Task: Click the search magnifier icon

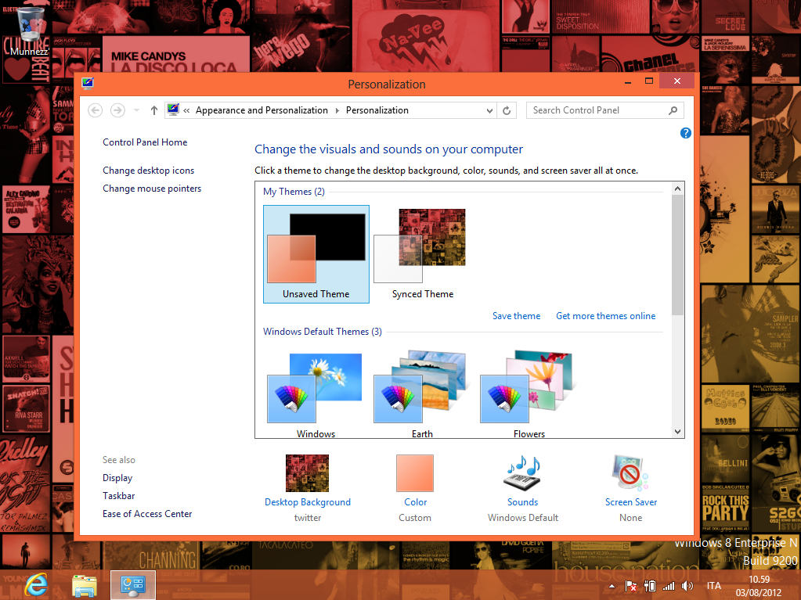Action: (673, 110)
